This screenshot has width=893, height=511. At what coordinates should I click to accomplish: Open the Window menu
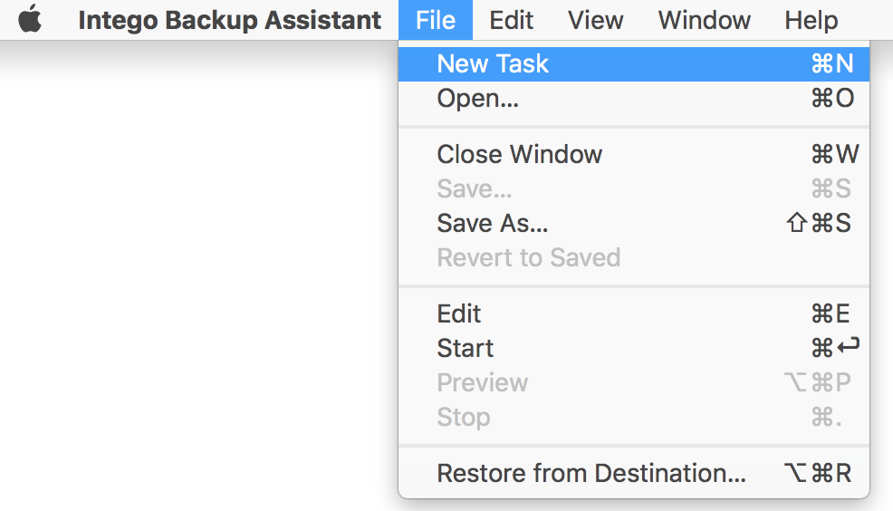click(705, 20)
